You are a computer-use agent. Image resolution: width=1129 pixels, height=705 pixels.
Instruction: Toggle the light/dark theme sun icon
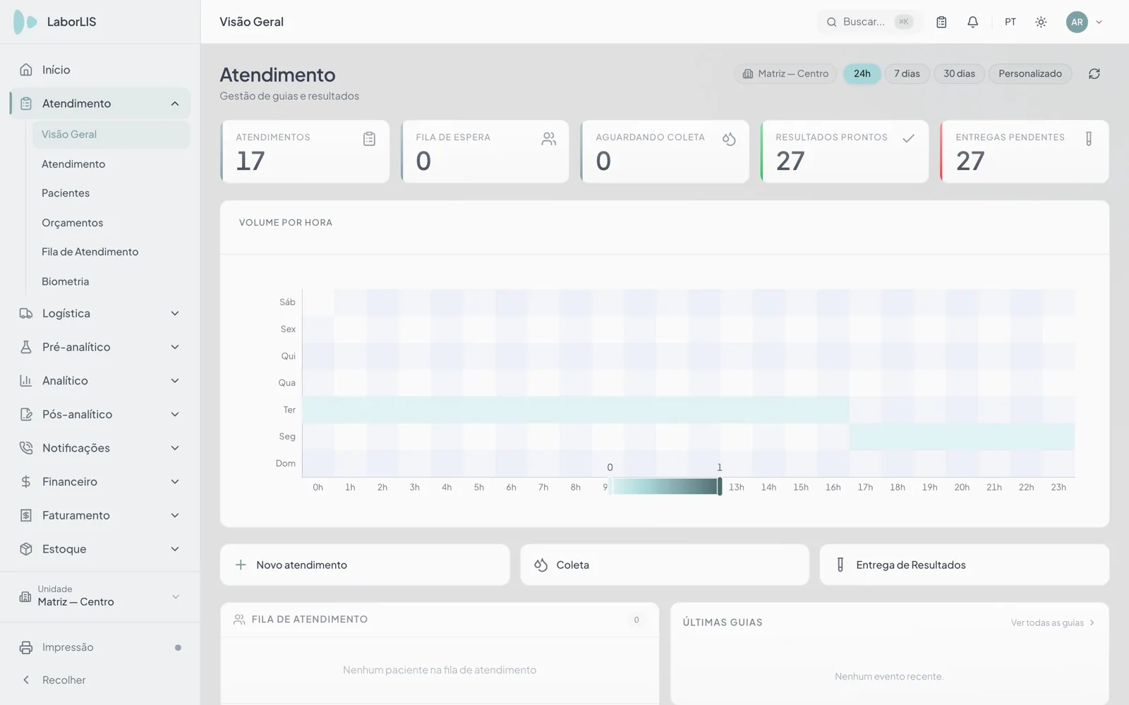coord(1041,22)
